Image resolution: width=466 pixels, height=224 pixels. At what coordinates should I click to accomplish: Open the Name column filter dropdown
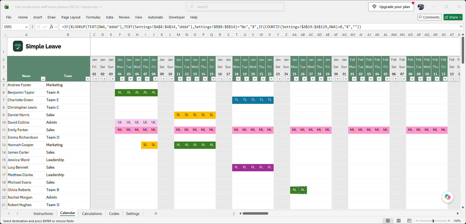(43, 79)
